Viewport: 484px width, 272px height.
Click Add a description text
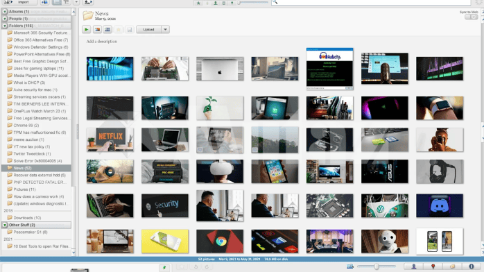point(101,42)
